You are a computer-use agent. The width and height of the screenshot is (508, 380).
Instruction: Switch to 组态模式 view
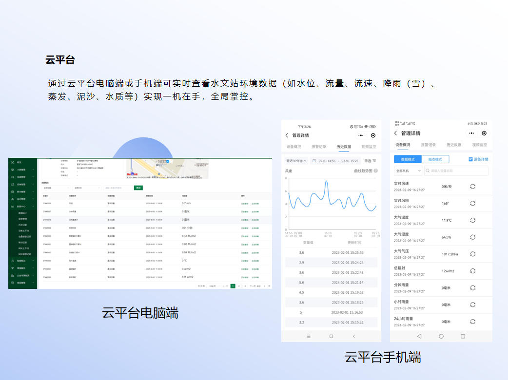[435, 159]
